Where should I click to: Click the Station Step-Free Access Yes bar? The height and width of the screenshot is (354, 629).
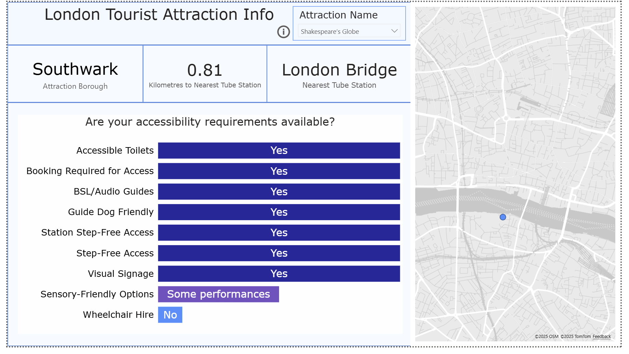click(279, 232)
